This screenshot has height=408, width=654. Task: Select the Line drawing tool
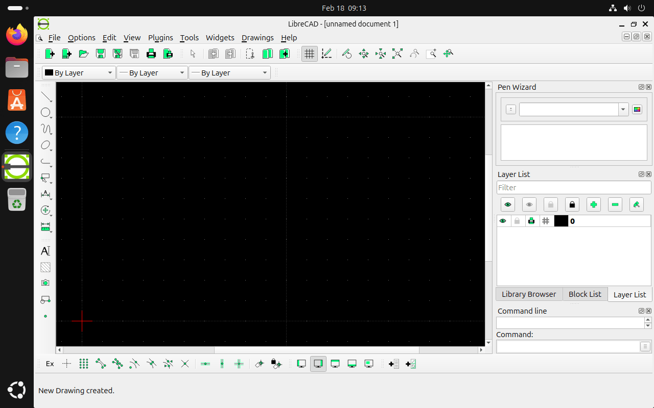pos(46,96)
